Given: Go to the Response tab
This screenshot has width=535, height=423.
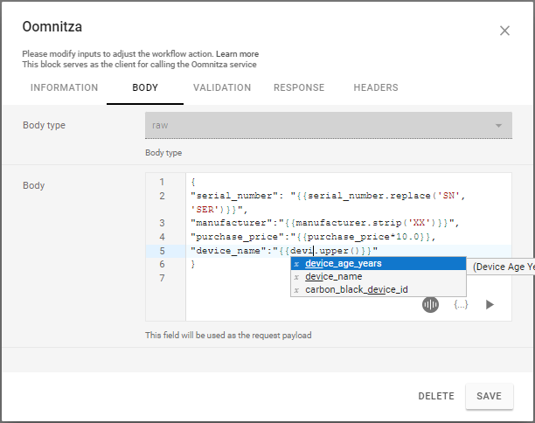Looking at the screenshot, I should click(299, 88).
